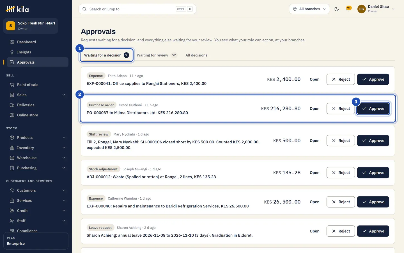Expand the Sales menu

(x=37, y=95)
